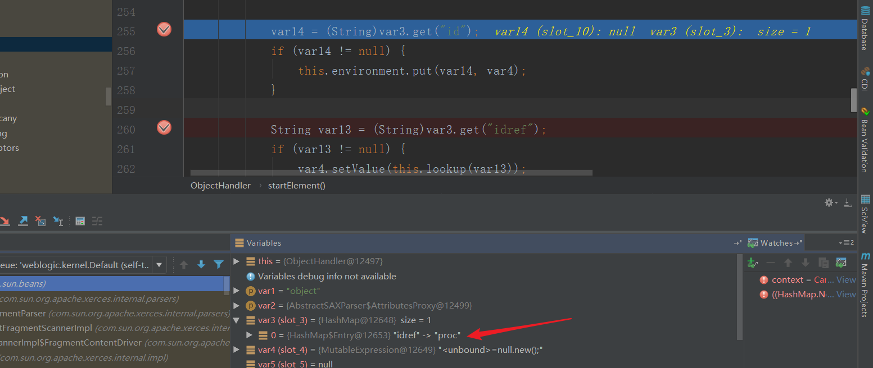Expand the var4 (slot_4) MutableExpression node
The width and height of the screenshot is (873, 368).
tap(237, 349)
